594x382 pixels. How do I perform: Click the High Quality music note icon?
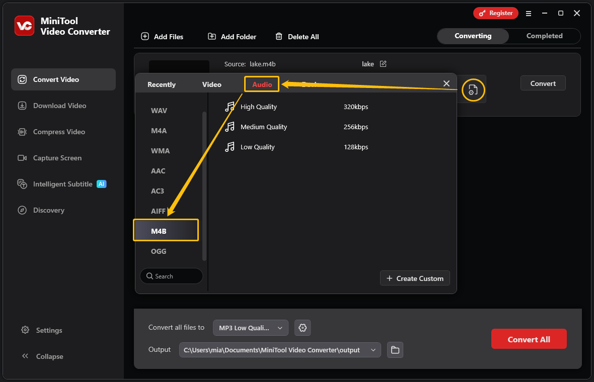(x=230, y=107)
